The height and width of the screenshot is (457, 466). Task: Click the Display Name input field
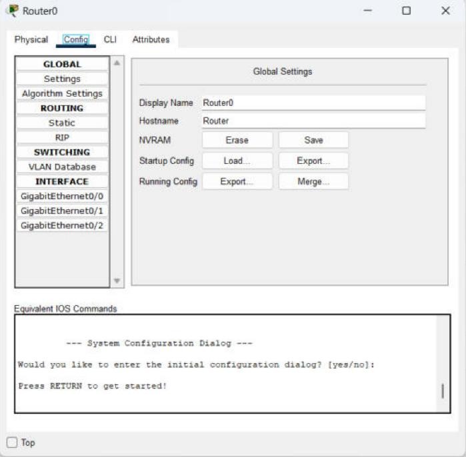[313, 103]
